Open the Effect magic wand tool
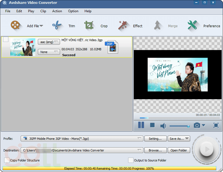Viewport: 223px width, 172px height. 123,26
